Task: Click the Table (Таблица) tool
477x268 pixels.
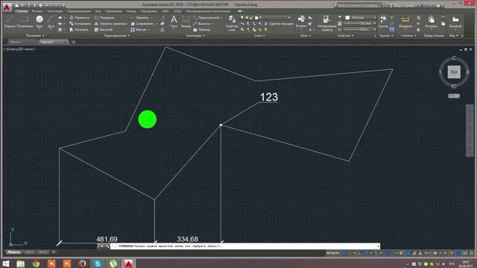Action: pos(202,30)
